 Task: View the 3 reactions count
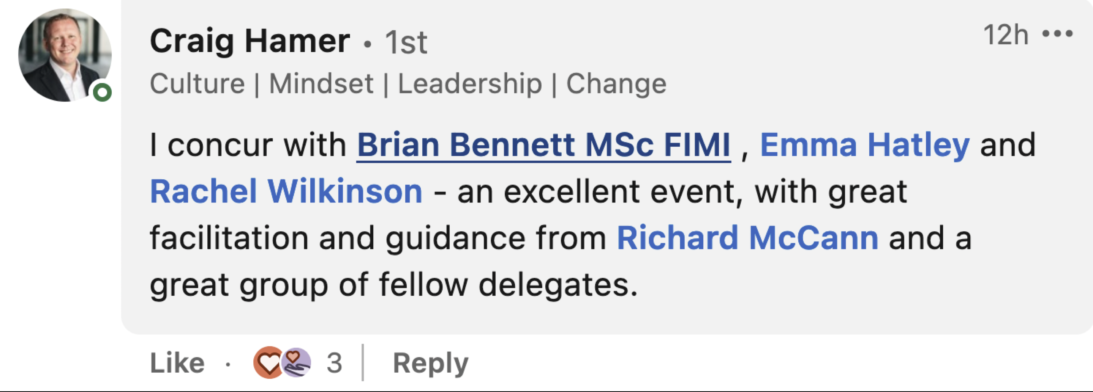tap(334, 363)
